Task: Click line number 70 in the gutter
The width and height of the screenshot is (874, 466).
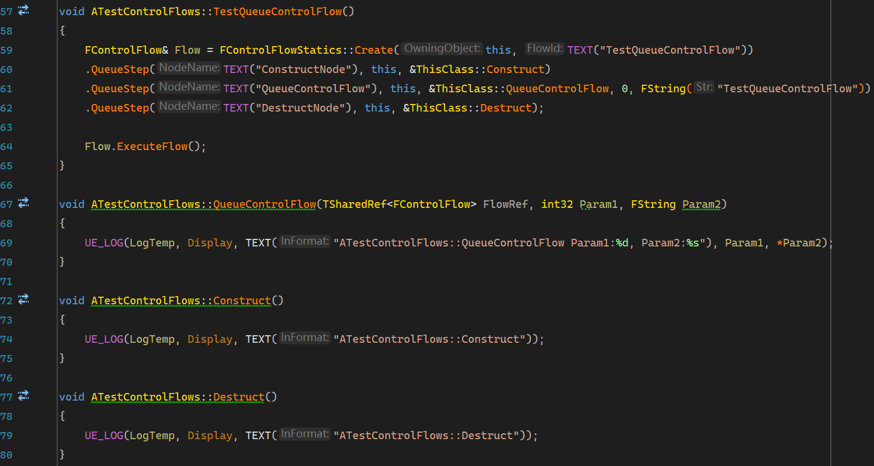Action: click(x=7, y=262)
